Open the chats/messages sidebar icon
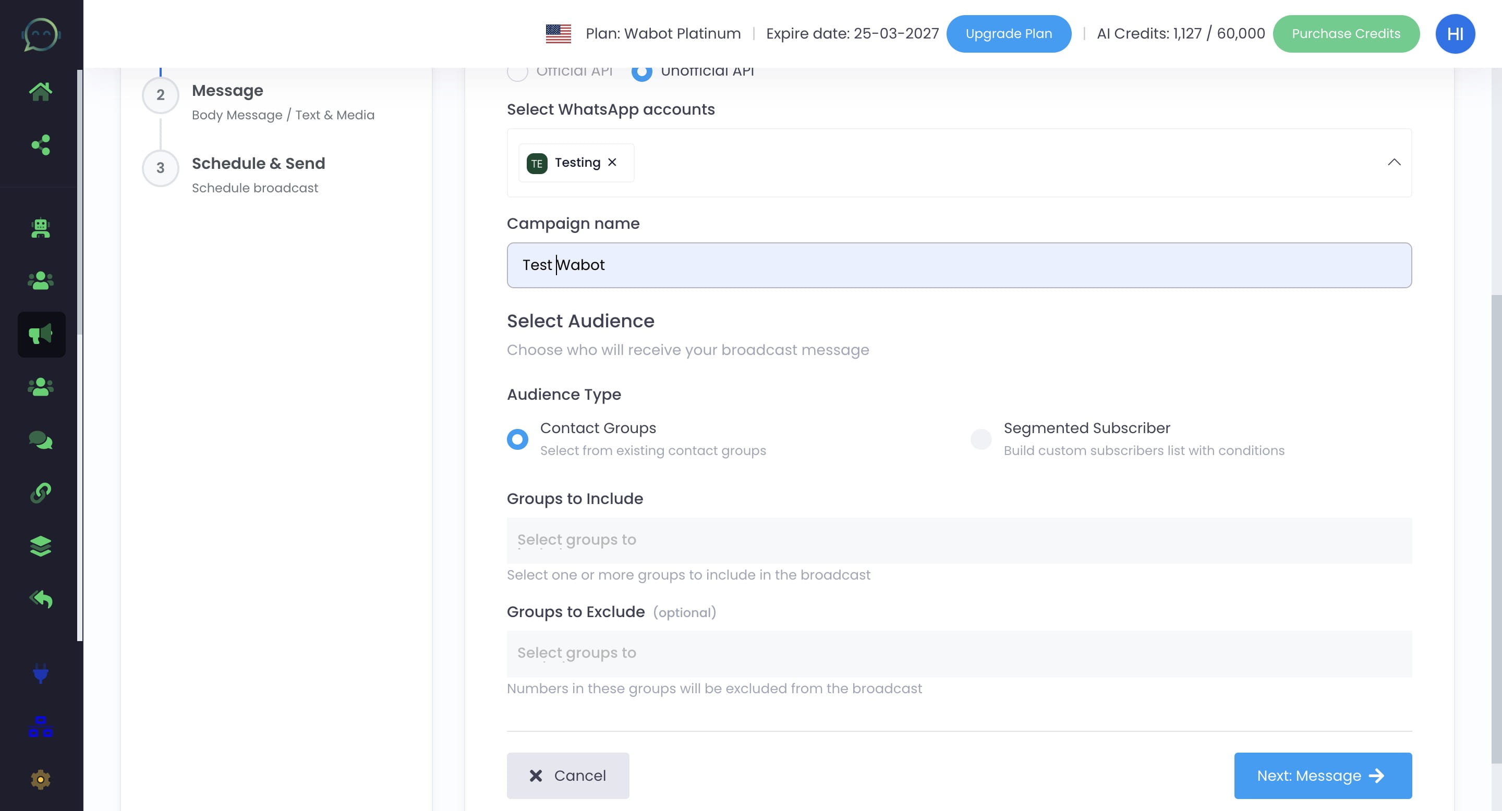The height and width of the screenshot is (811, 1502). (41, 440)
